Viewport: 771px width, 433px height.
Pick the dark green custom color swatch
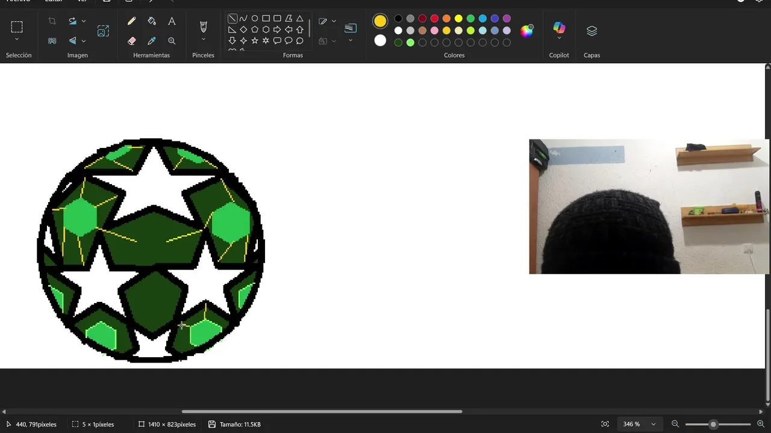(x=398, y=43)
